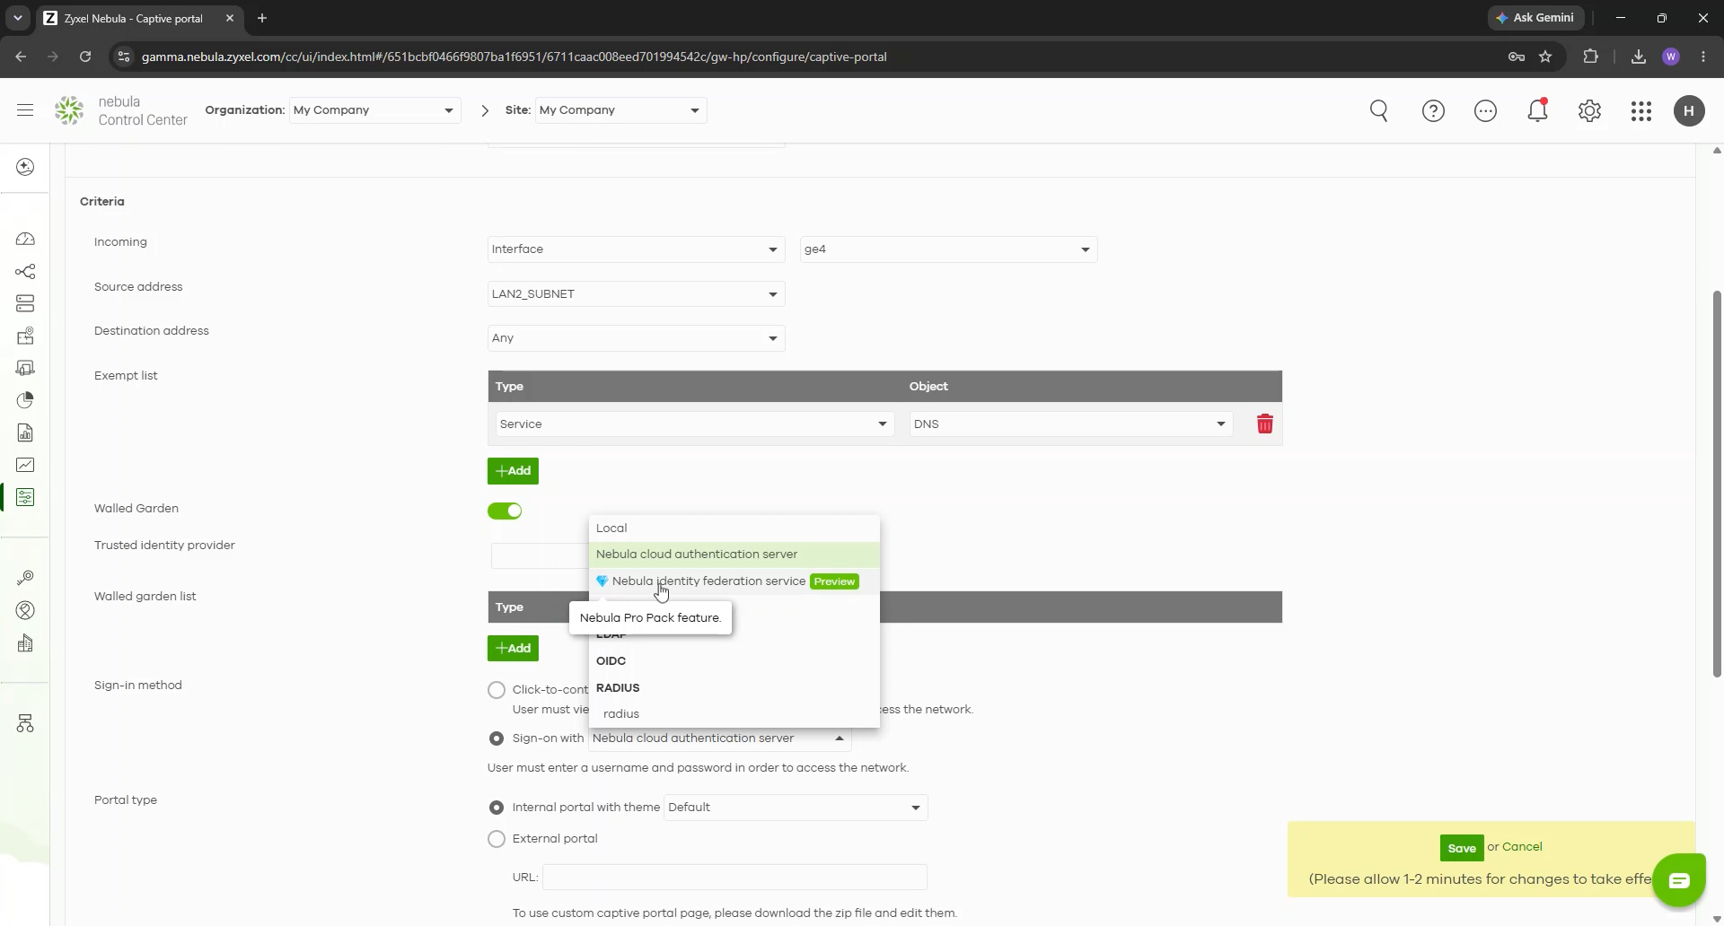Open the exempt list Service type dropdown
This screenshot has width=1724, height=926.
coord(695,424)
